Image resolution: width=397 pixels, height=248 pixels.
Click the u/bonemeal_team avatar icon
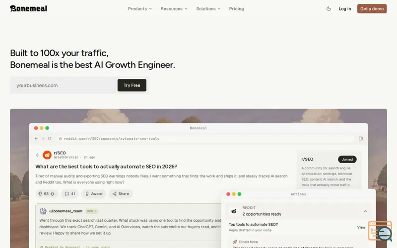(x=43, y=211)
